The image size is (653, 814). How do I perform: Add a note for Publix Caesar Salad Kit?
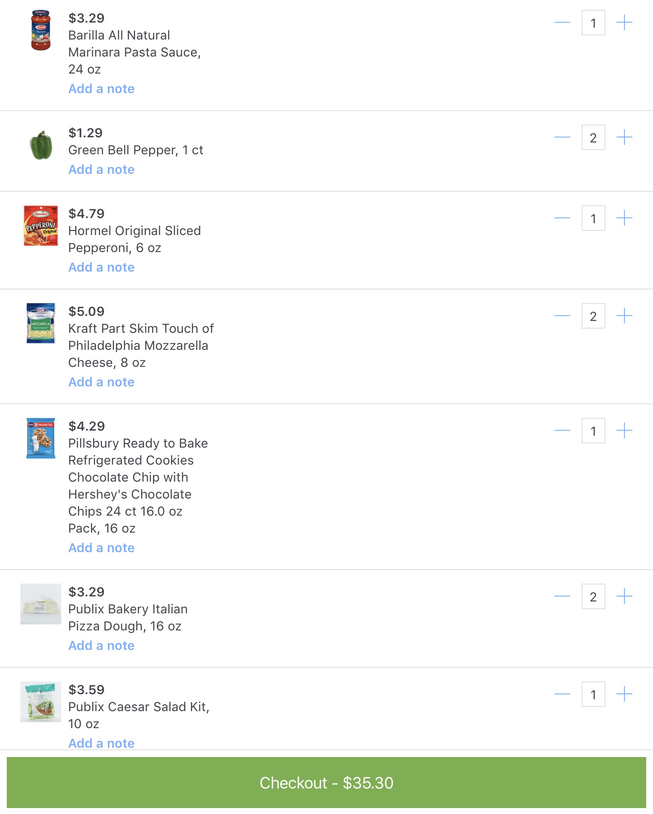point(102,743)
